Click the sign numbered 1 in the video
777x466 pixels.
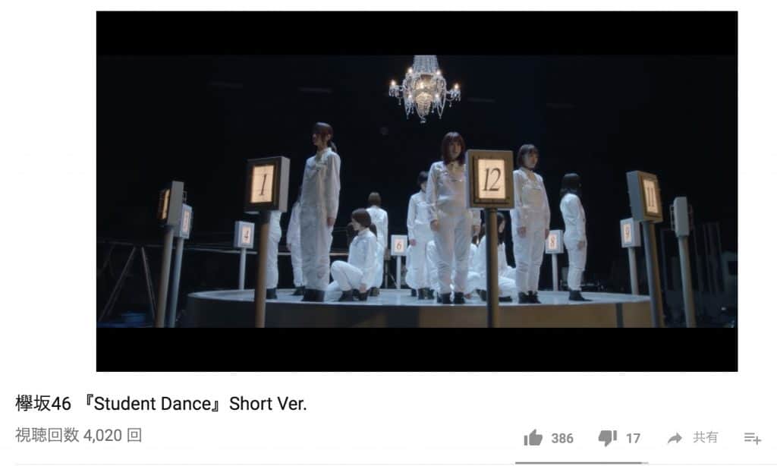(266, 184)
